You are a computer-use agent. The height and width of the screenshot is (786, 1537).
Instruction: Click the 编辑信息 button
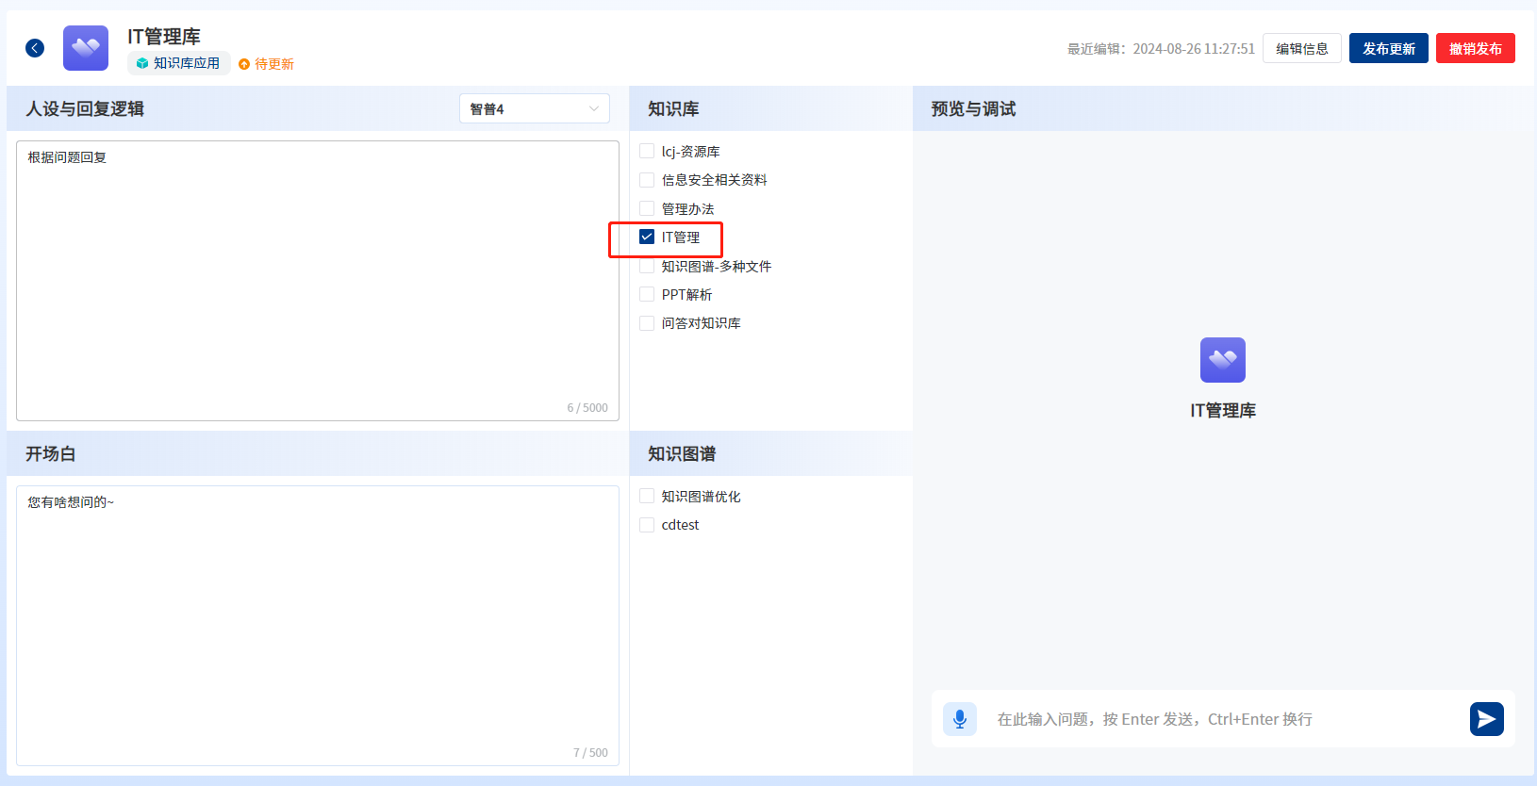[x=1301, y=48]
